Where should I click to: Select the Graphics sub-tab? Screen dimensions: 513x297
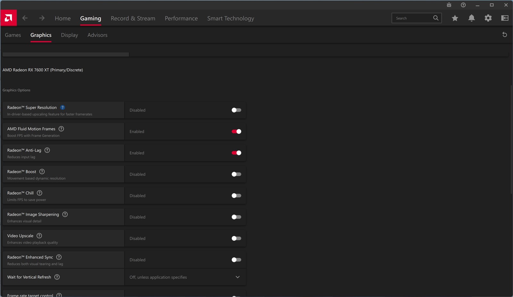click(x=41, y=35)
